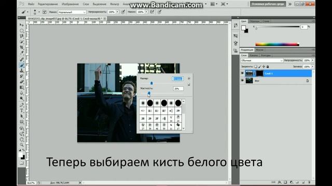Switch to the Образцы tab
This screenshot has width=332, height=186.
(254, 21)
